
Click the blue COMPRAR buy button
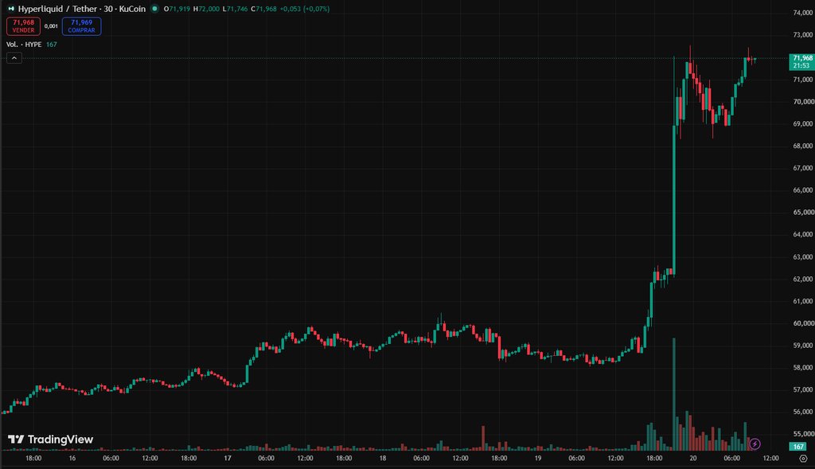[82, 26]
